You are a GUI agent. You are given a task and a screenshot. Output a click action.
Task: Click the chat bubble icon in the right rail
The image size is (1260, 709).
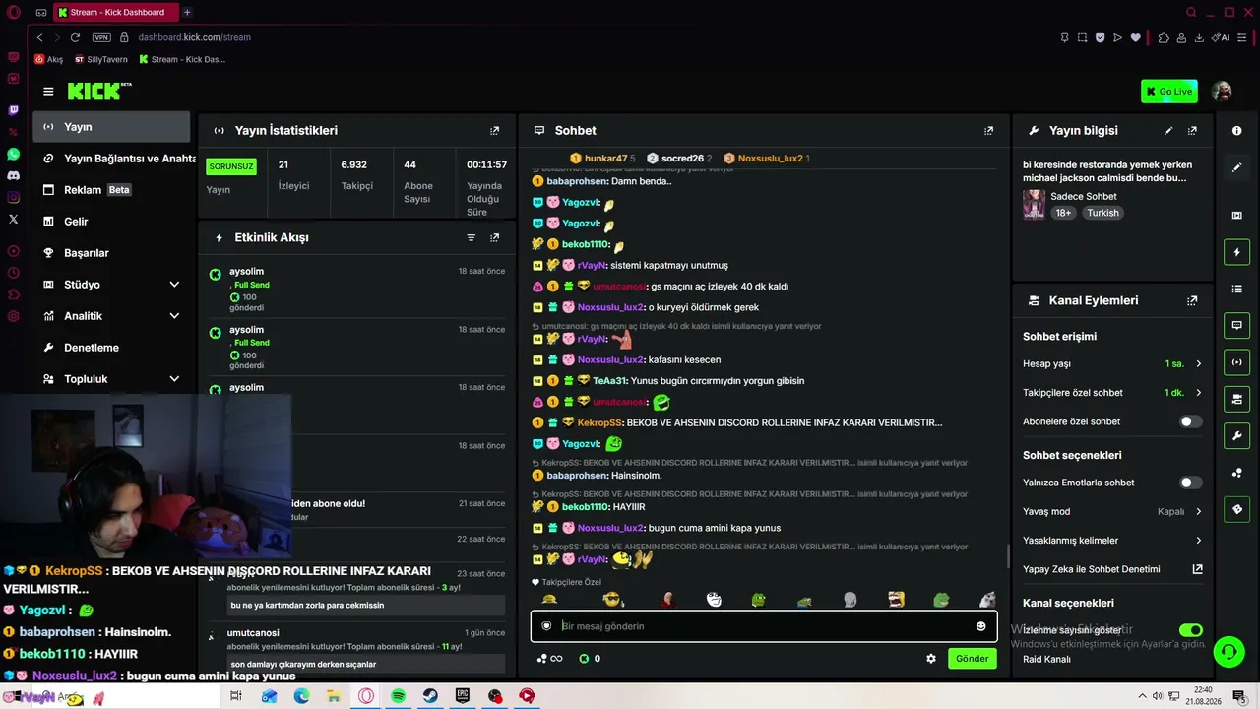coord(1237,325)
